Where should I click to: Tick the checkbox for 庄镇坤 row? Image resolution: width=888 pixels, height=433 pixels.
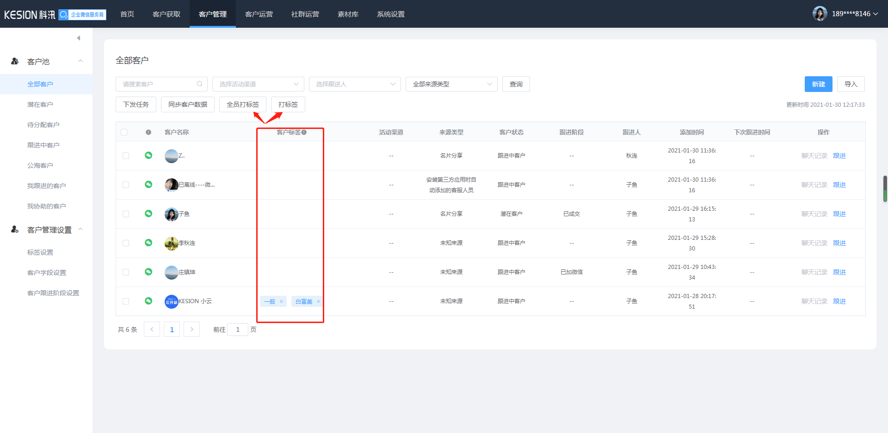126,272
